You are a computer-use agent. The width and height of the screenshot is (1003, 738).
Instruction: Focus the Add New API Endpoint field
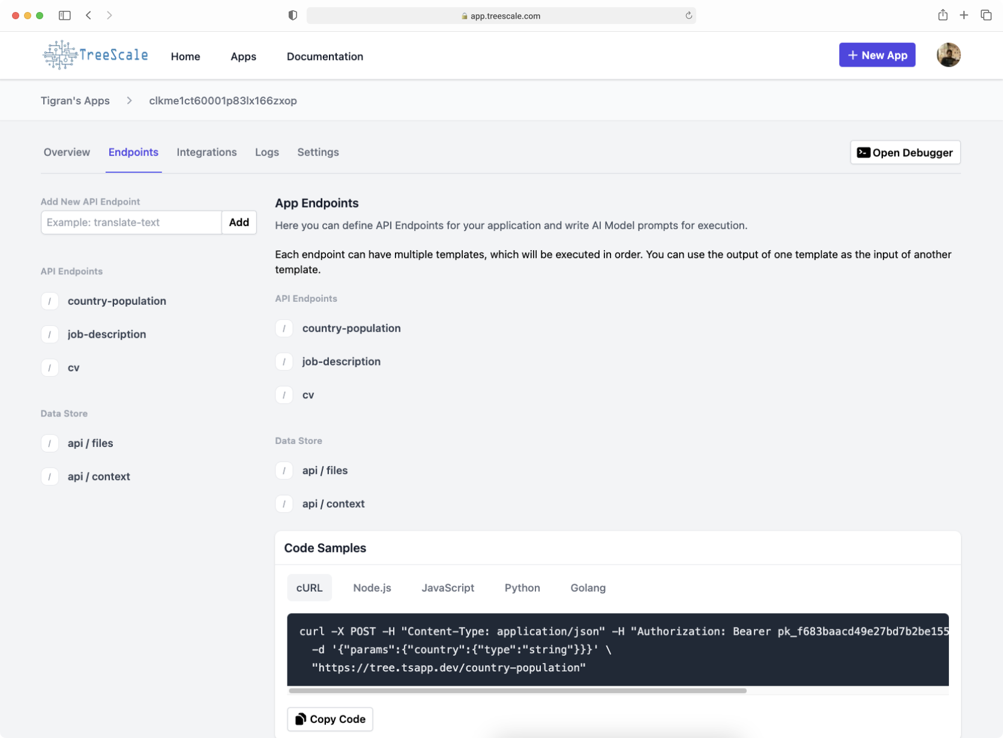click(x=131, y=223)
